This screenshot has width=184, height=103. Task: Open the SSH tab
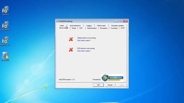[81, 28]
